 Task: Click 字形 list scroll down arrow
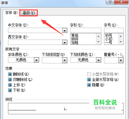(98, 42)
